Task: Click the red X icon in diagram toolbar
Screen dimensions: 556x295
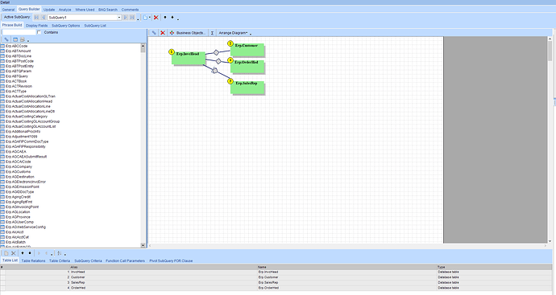Action: pyautogui.click(x=163, y=33)
